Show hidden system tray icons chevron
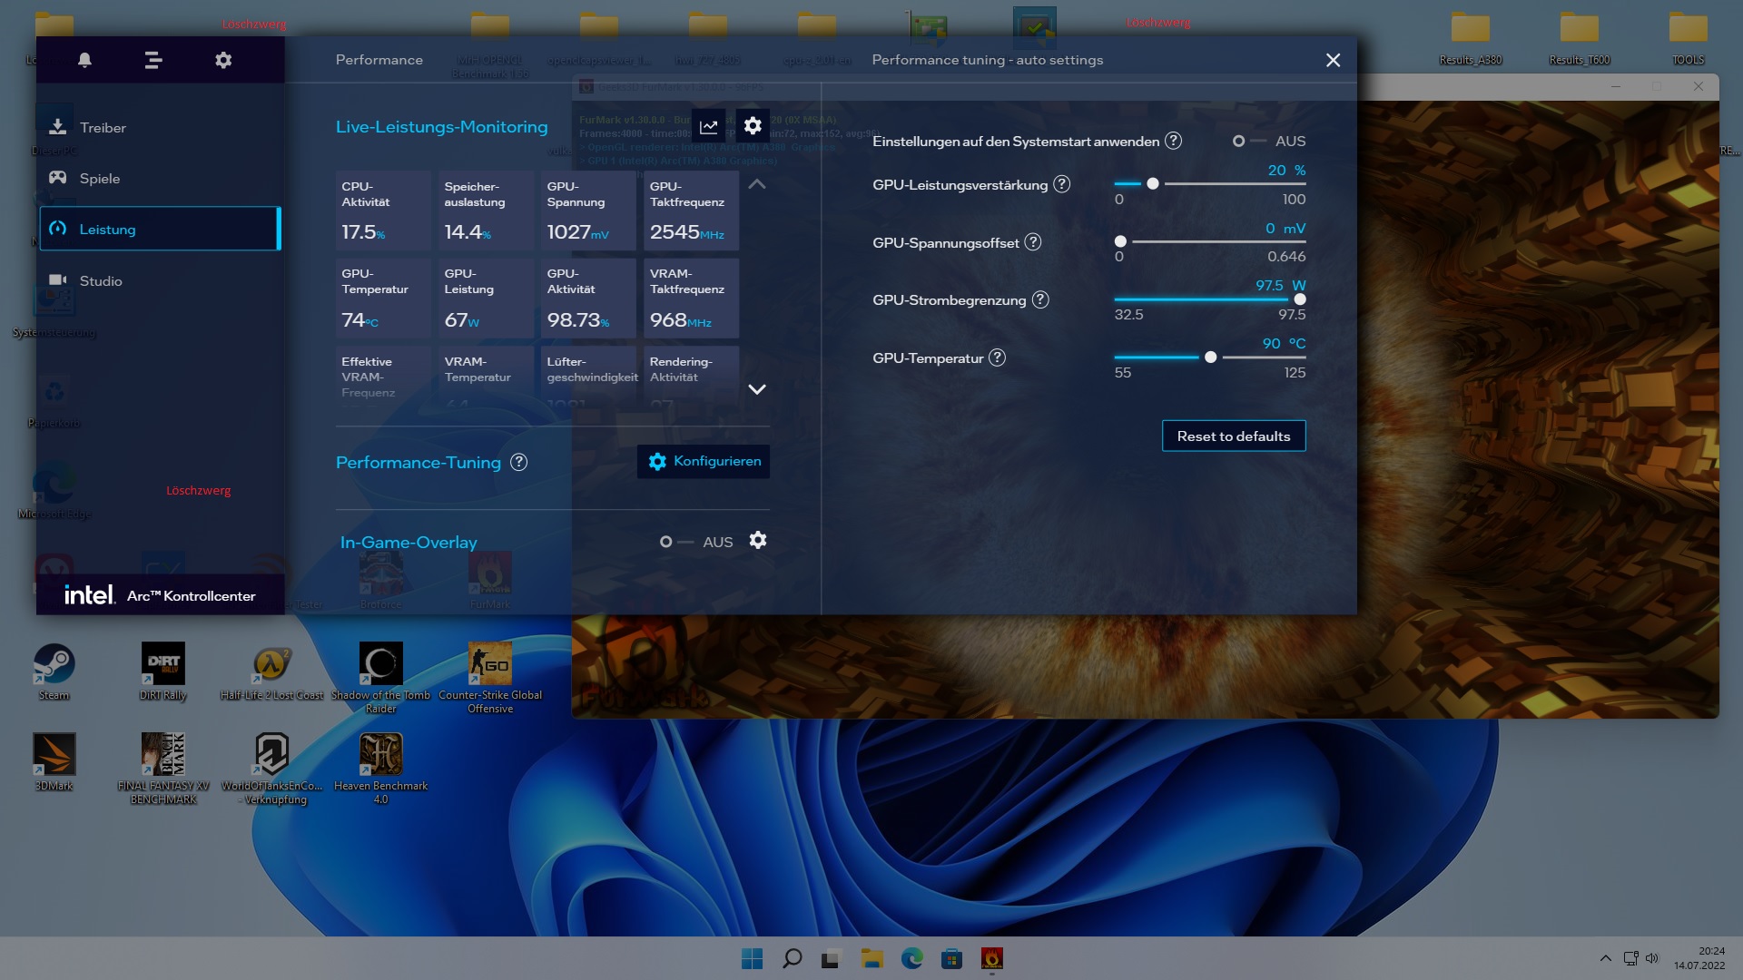This screenshot has width=1743, height=980. point(1605,958)
